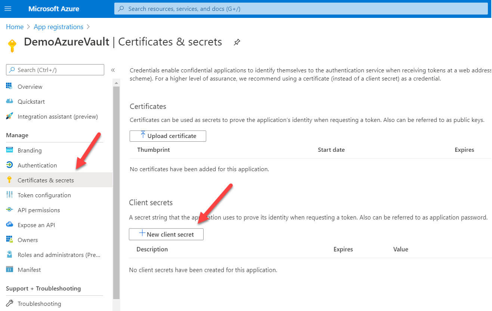
Task: Select Expose an API
Action: (36, 225)
